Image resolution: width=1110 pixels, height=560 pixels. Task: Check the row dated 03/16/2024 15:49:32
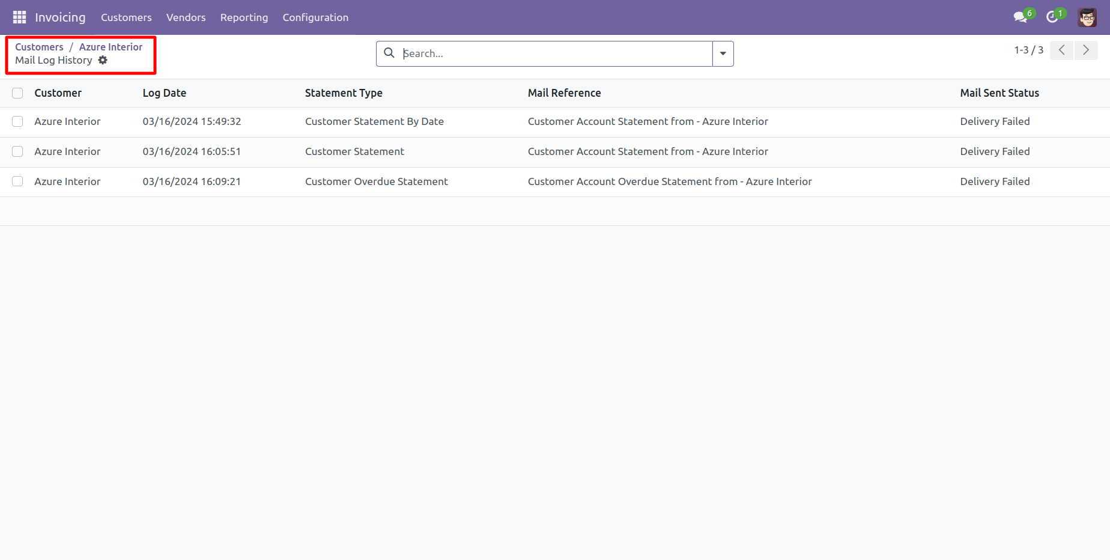17,121
